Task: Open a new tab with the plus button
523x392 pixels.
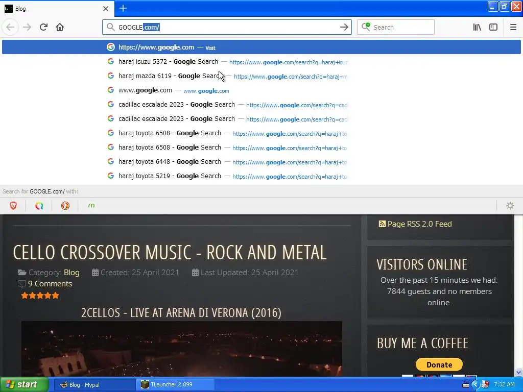Action: 123,8
